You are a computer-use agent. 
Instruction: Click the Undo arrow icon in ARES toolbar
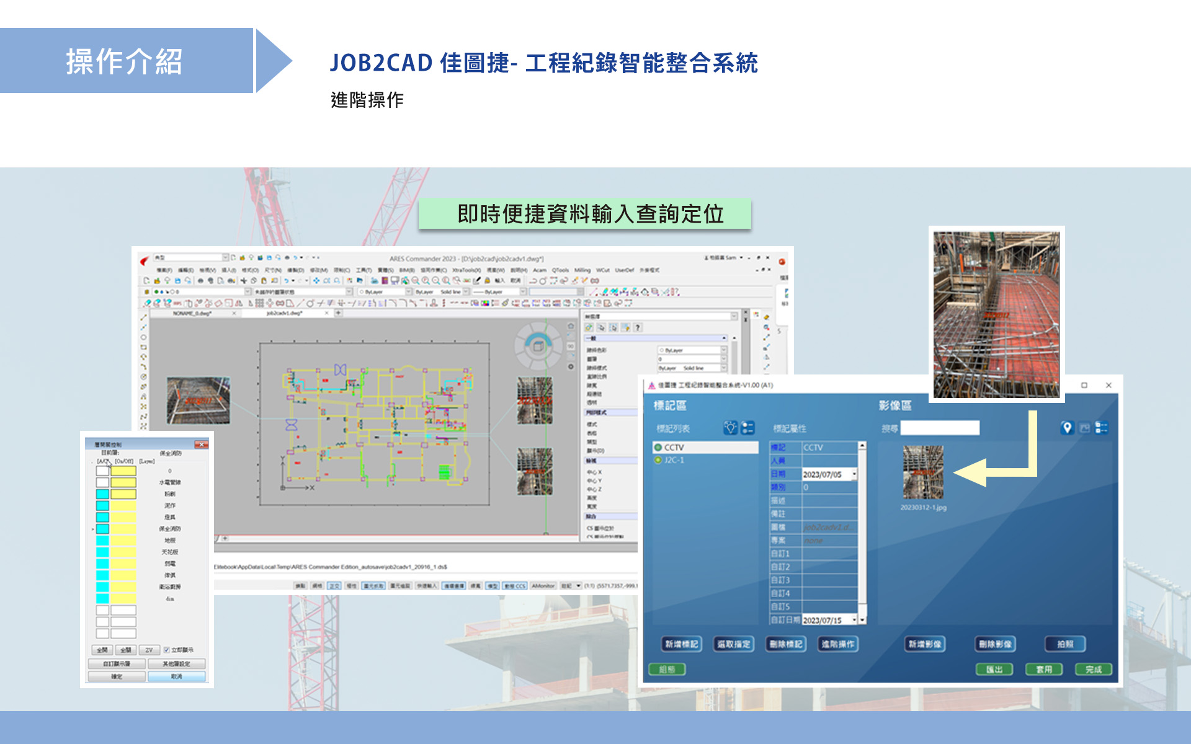coord(286,281)
